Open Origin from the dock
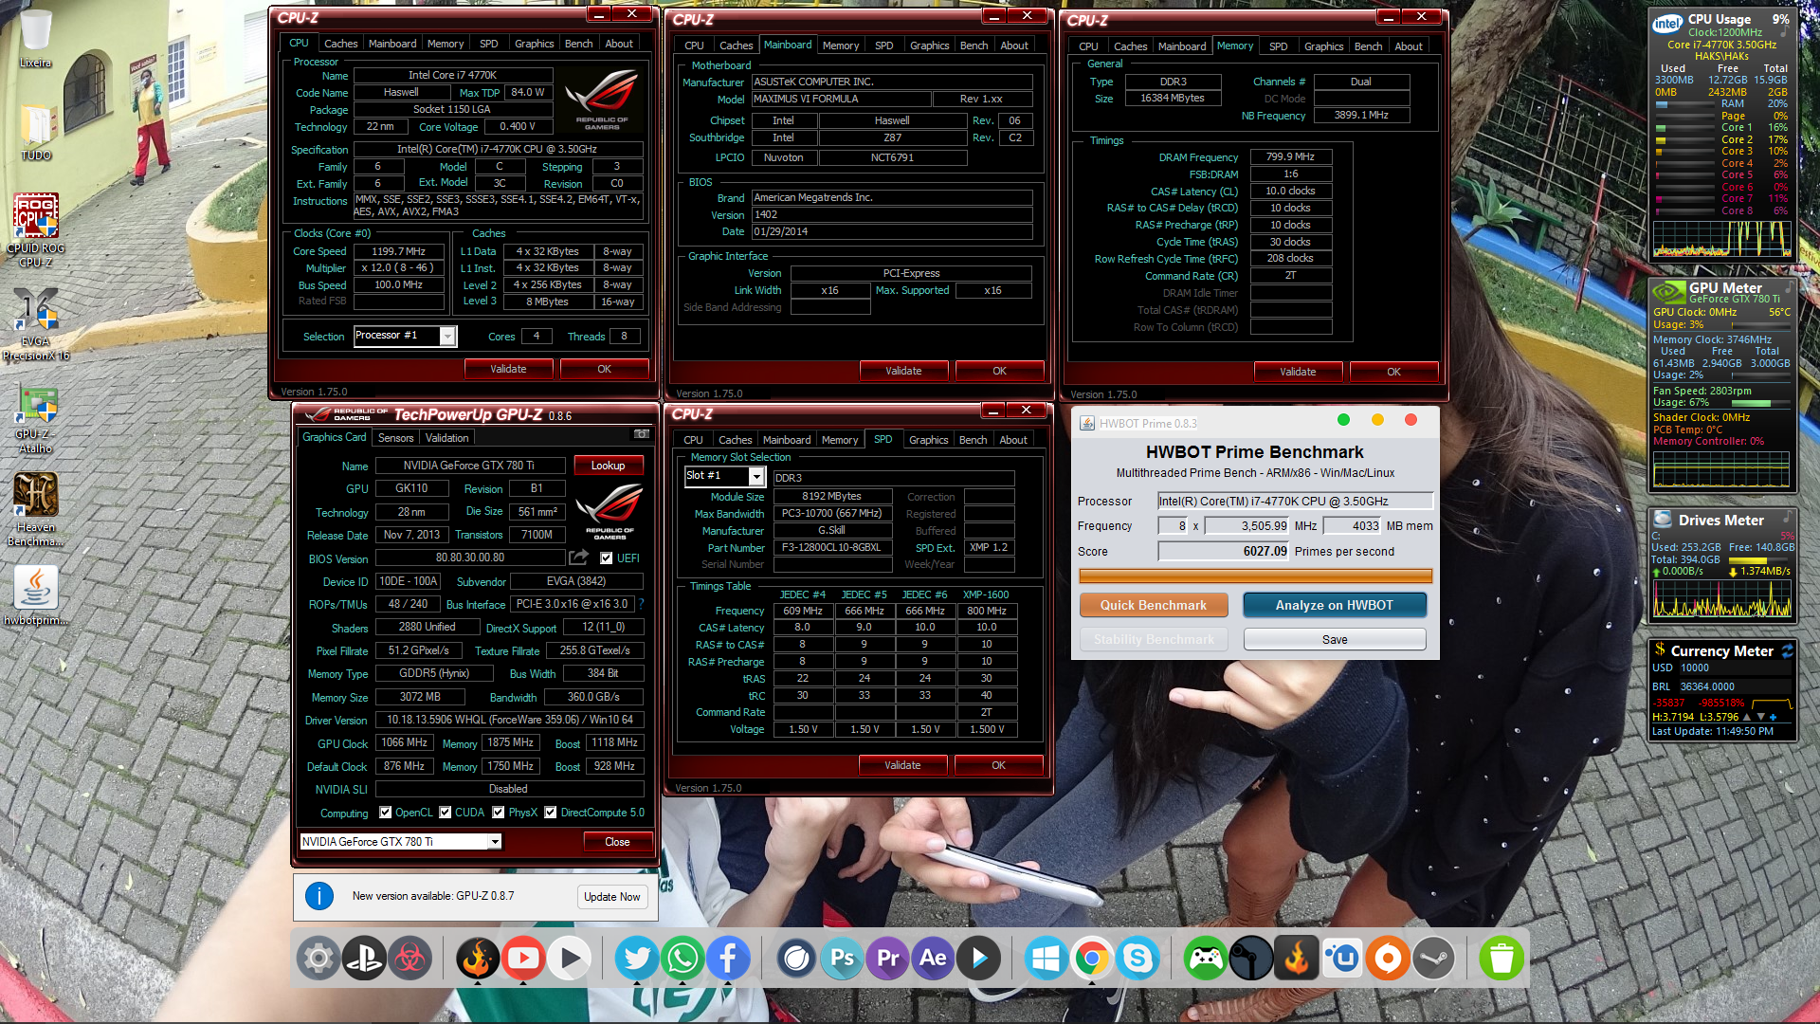This screenshot has height=1024, width=1820. (1388, 959)
